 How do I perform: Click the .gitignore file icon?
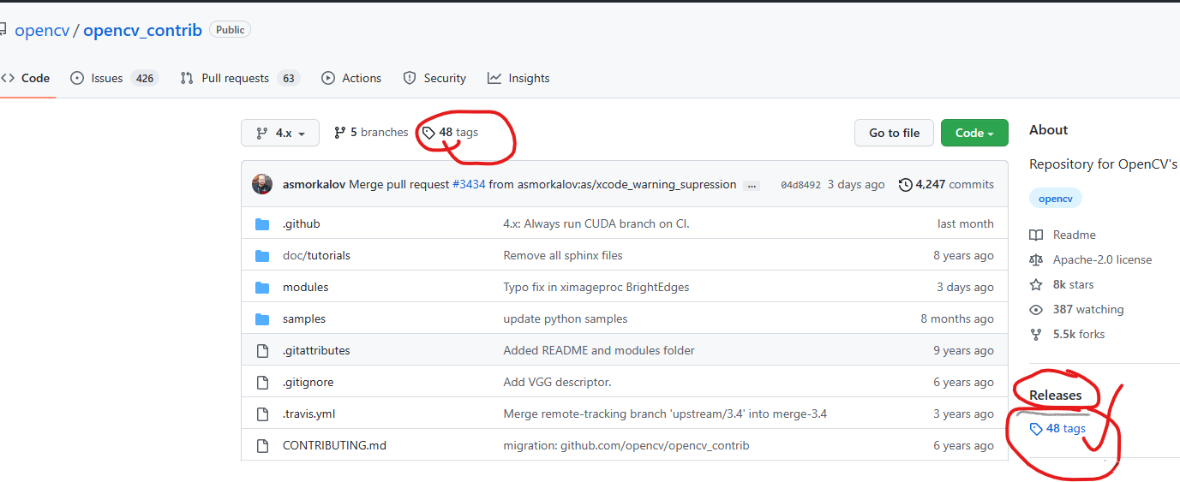262,383
